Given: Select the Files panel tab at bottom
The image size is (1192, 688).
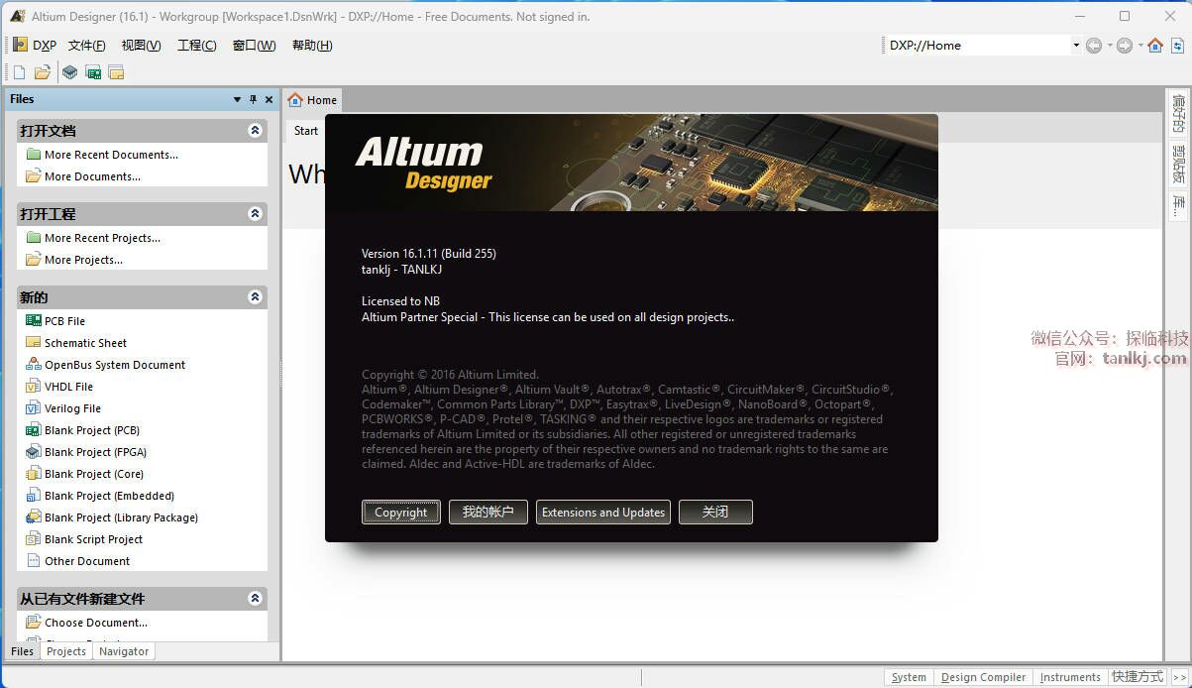Looking at the screenshot, I should 22,651.
